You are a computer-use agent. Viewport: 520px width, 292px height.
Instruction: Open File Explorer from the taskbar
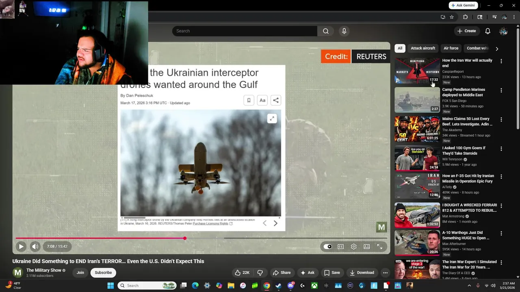pos(231,286)
